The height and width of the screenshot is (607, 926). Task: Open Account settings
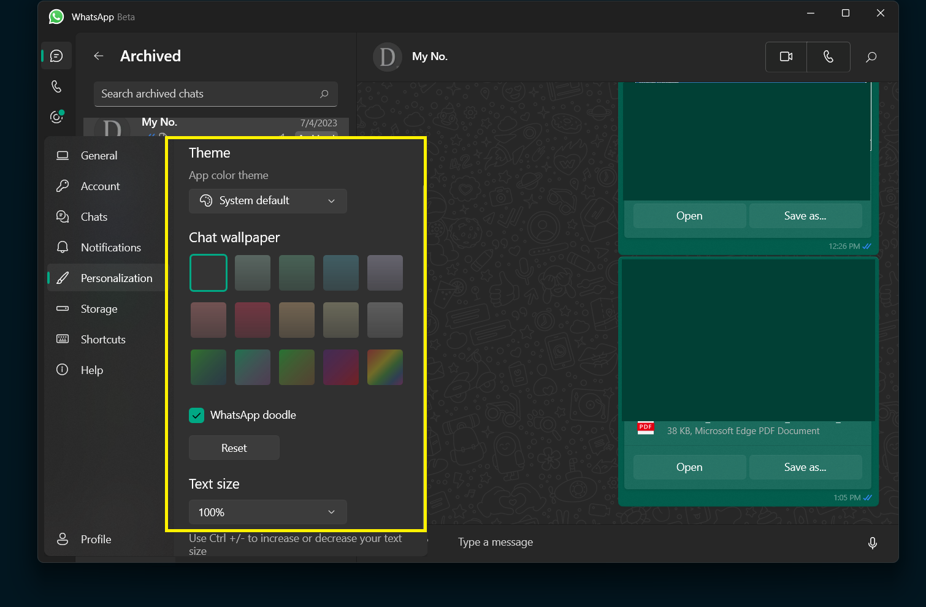tap(106, 186)
